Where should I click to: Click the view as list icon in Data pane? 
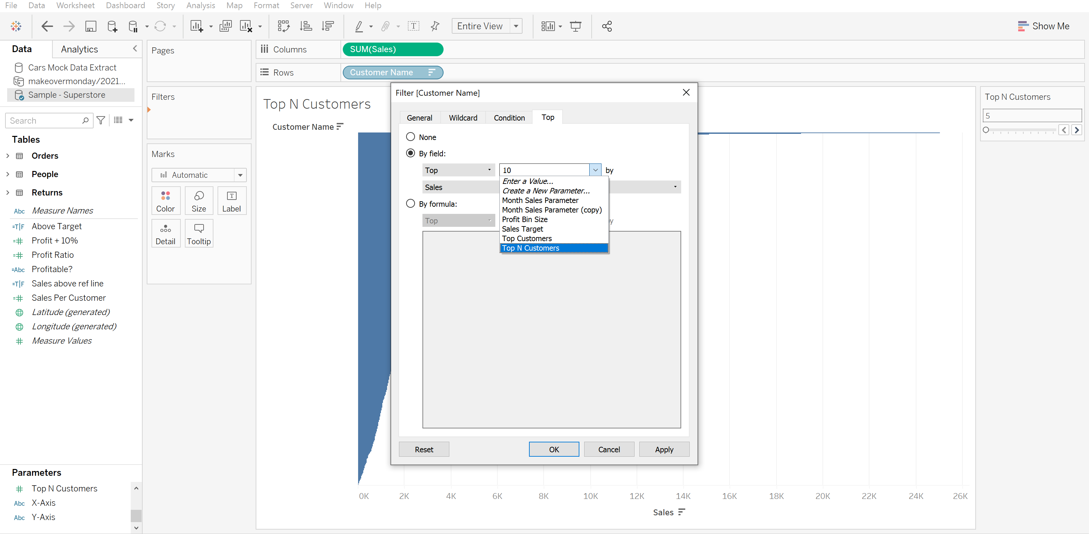[x=118, y=121]
